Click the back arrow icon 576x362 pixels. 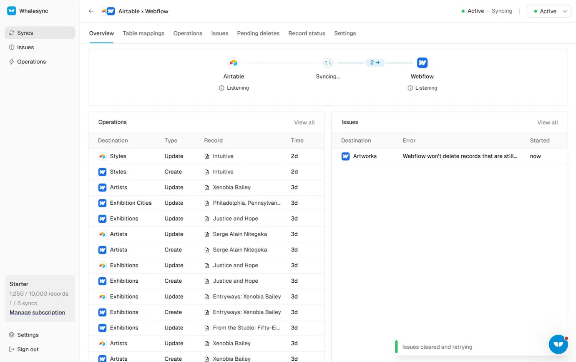tap(91, 11)
